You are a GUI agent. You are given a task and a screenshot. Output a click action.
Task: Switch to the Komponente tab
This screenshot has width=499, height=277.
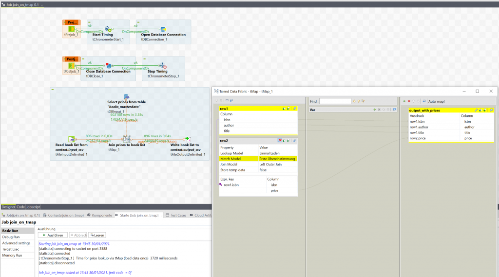(x=102, y=215)
